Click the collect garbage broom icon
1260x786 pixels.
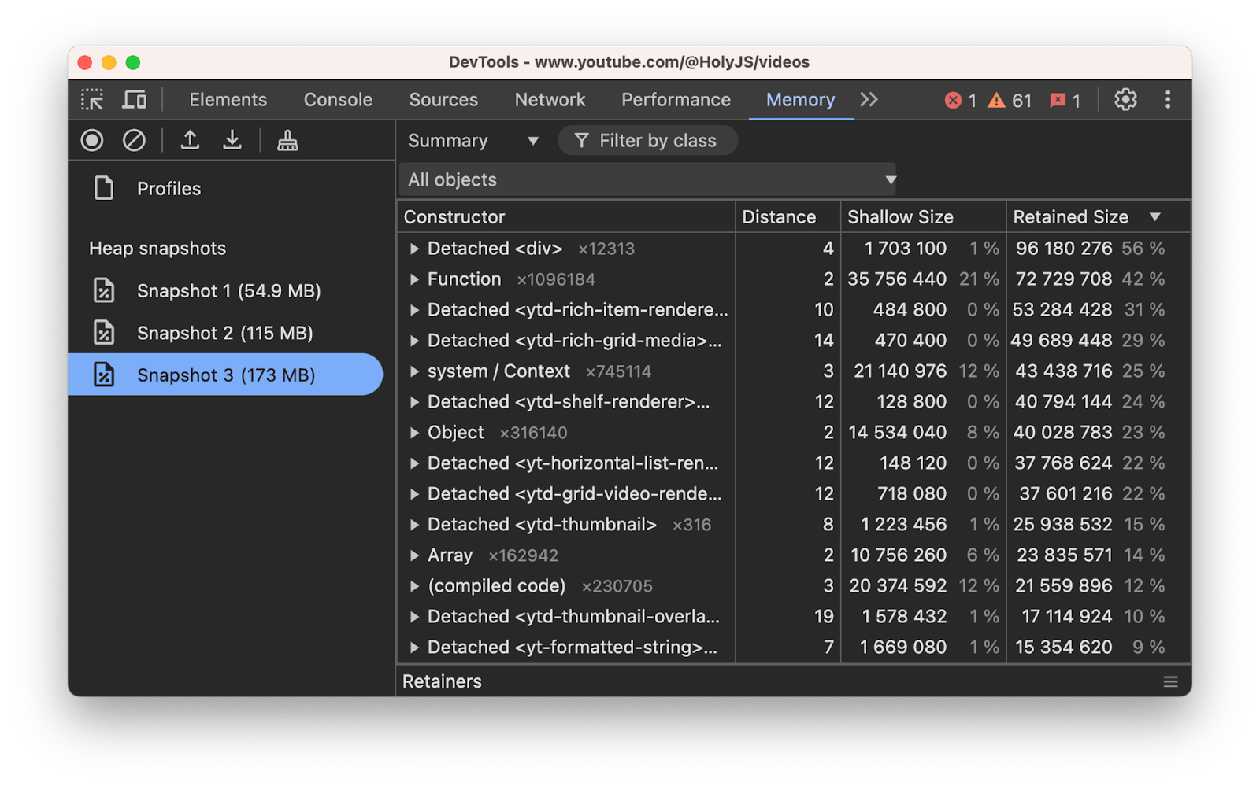pyautogui.click(x=287, y=141)
